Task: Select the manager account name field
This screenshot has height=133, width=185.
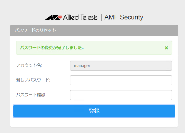Action: [x=121, y=66]
